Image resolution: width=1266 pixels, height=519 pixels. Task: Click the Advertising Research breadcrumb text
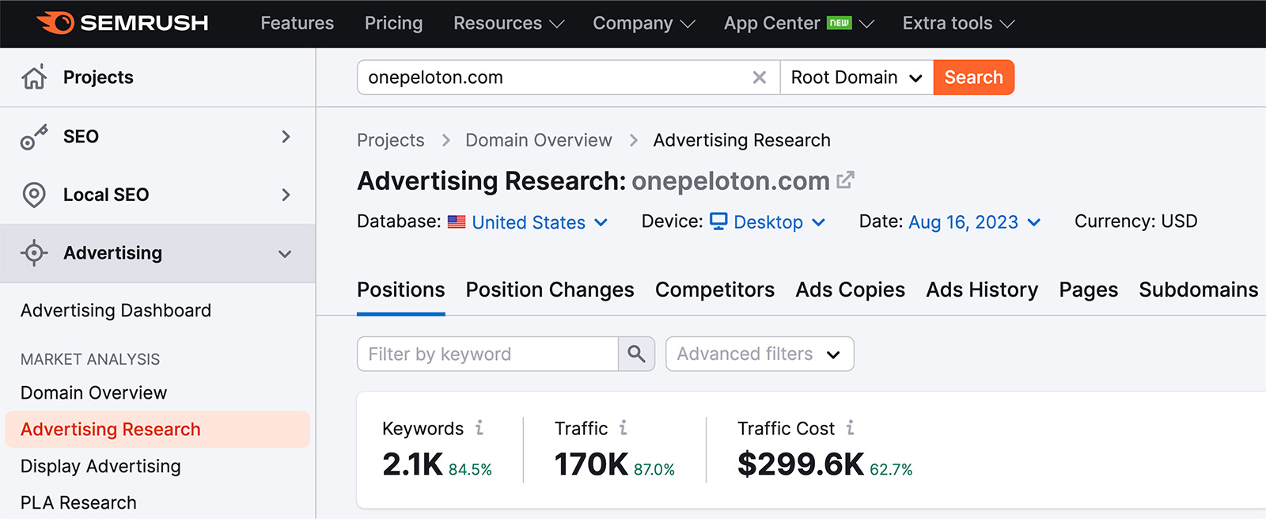point(742,140)
